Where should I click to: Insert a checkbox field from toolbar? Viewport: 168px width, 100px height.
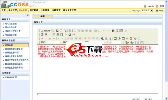pyautogui.click(x=46, y=35)
